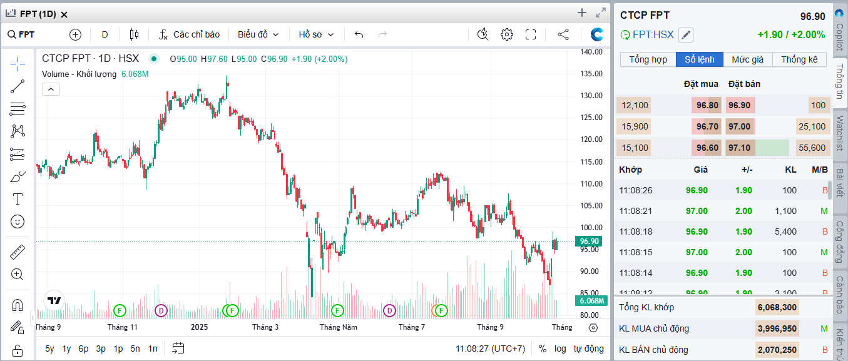Set range to 3p
The image size is (848, 361).
pyautogui.click(x=101, y=348)
